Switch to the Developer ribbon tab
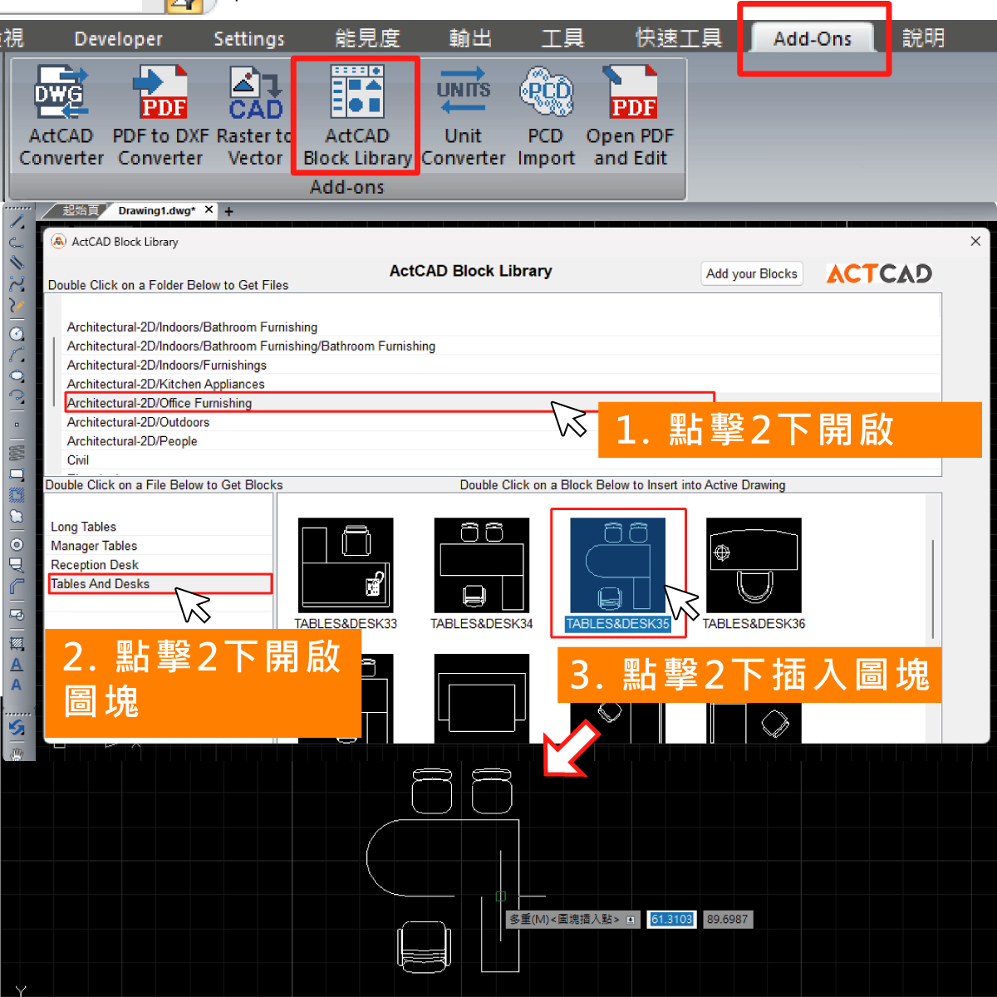Image resolution: width=997 pixels, height=997 pixels. click(x=119, y=39)
